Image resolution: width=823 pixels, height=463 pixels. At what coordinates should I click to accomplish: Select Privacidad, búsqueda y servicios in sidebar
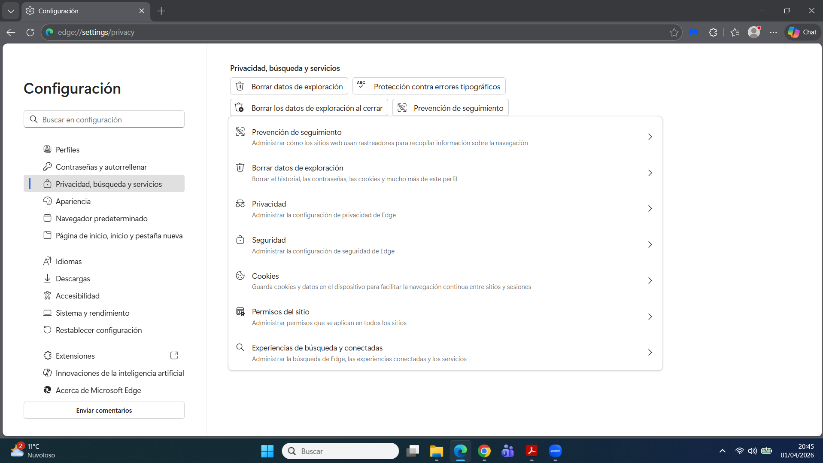104,184
